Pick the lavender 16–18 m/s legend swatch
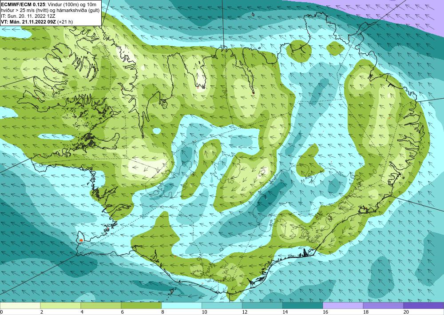 coord(343,305)
